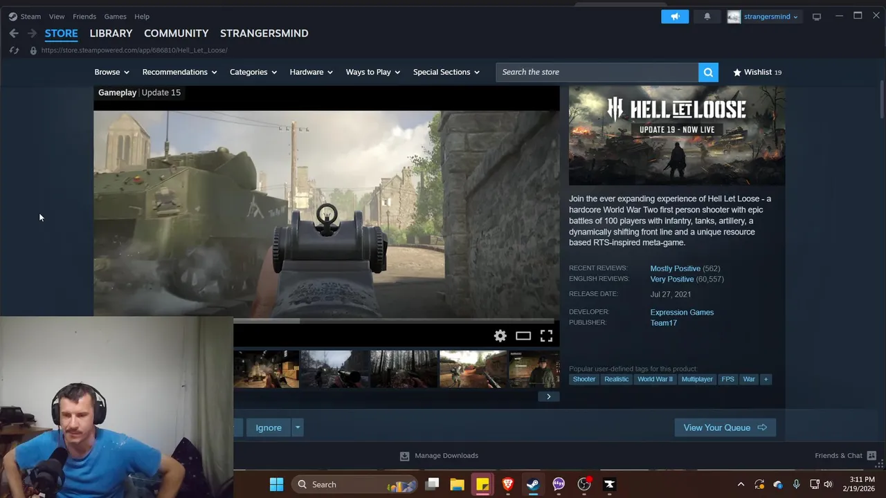Open the Friends menu
Viewport: 886px width, 498px height.
point(84,17)
